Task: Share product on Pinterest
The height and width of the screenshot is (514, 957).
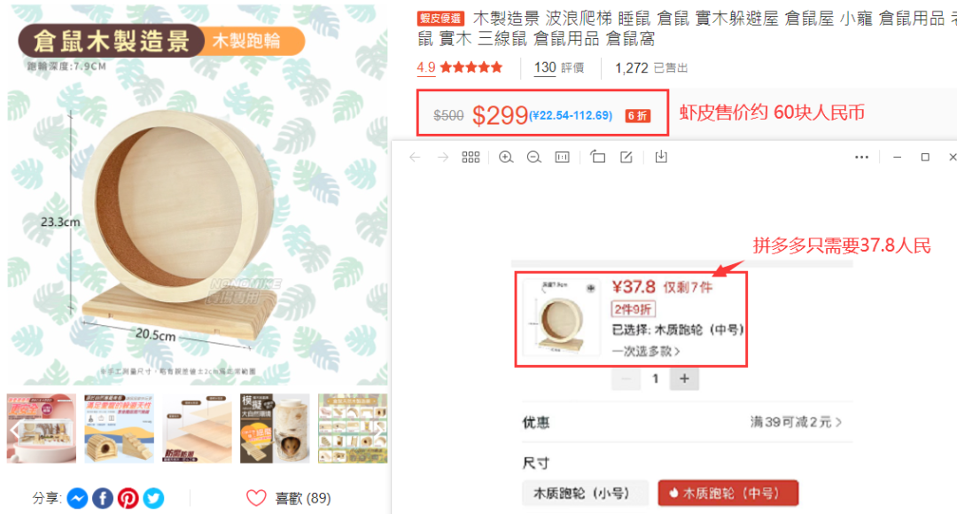Action: pyautogui.click(x=128, y=498)
